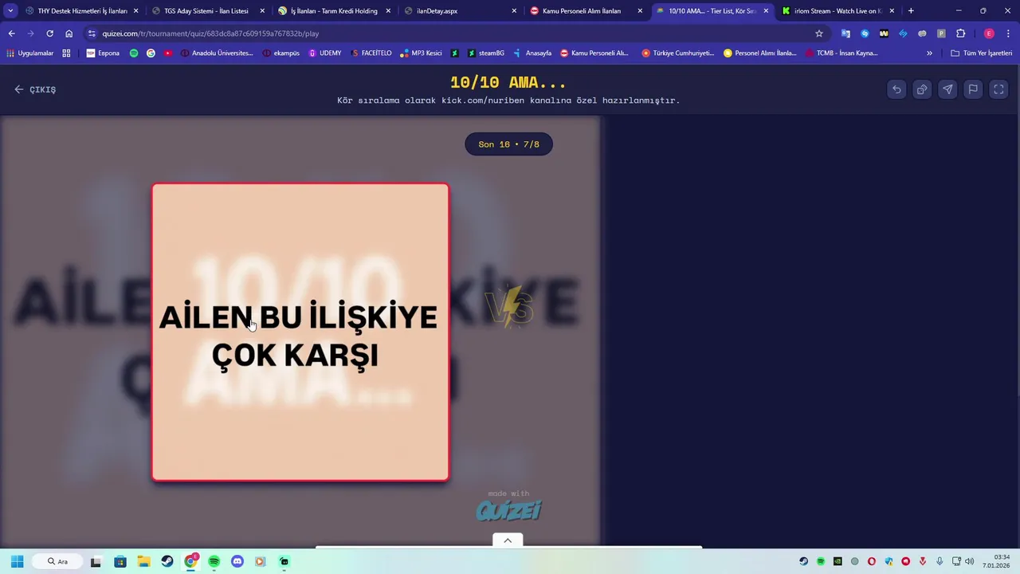Open Microsoft Store from the taskbar

pyautogui.click(x=120, y=561)
